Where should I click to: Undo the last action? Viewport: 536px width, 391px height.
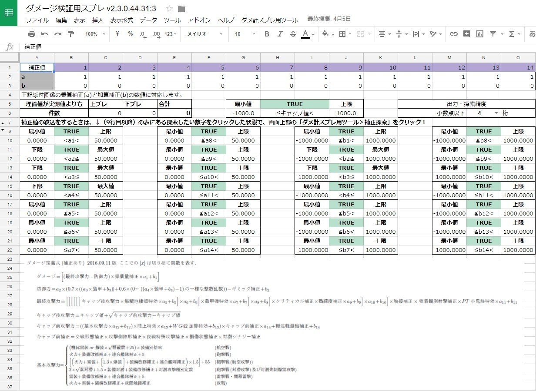44,34
